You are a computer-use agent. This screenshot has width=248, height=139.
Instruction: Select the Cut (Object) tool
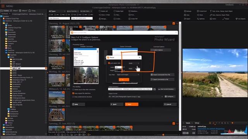(240, 19)
